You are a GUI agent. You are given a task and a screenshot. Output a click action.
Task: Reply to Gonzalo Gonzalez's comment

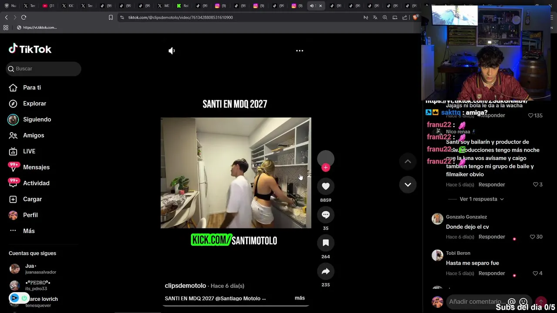click(x=492, y=237)
